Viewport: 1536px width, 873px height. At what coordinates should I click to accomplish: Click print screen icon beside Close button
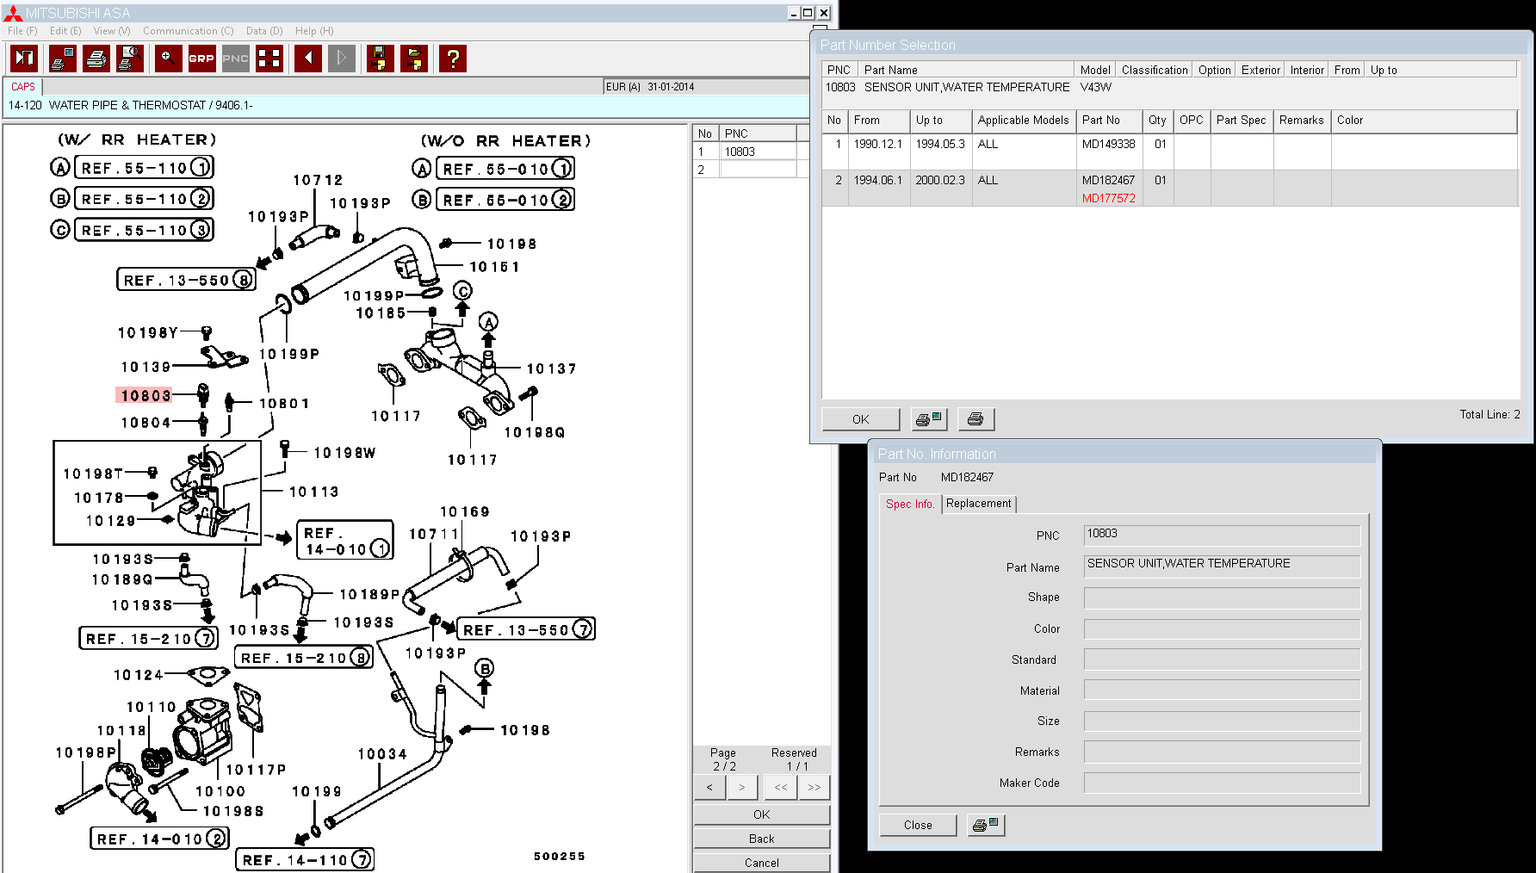click(985, 825)
